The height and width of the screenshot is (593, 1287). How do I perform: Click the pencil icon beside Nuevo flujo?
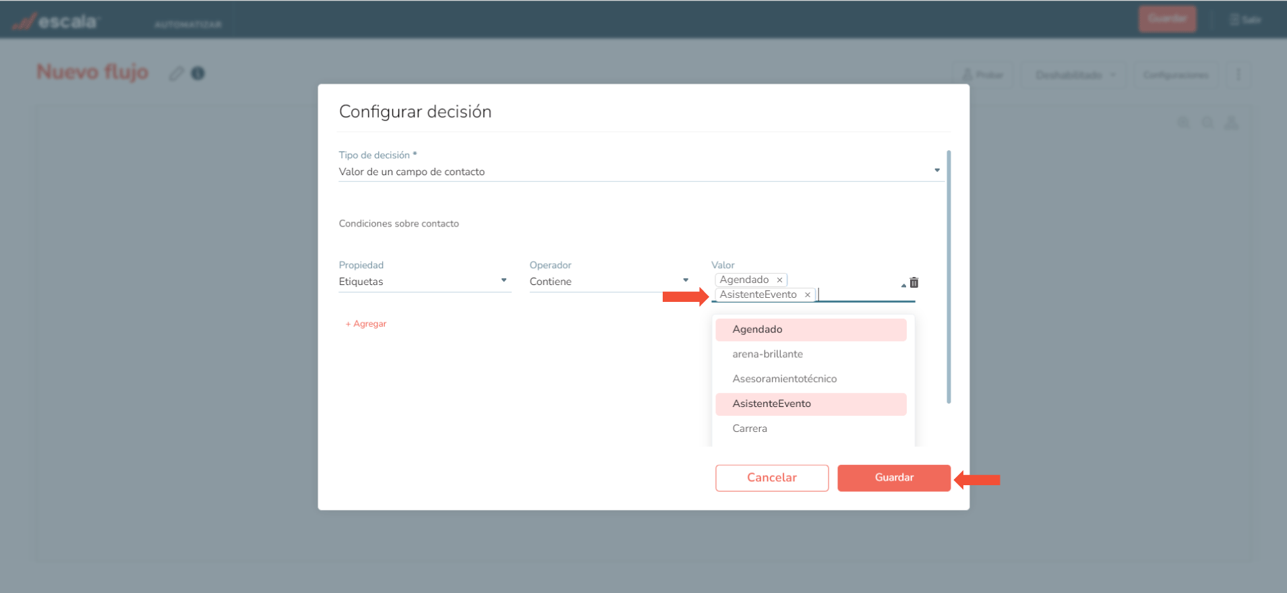pos(177,73)
